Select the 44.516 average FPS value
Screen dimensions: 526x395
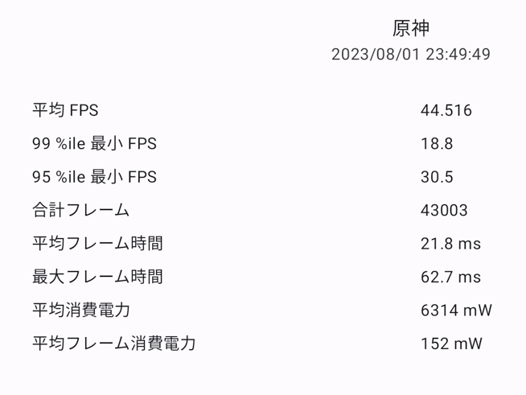click(x=446, y=110)
